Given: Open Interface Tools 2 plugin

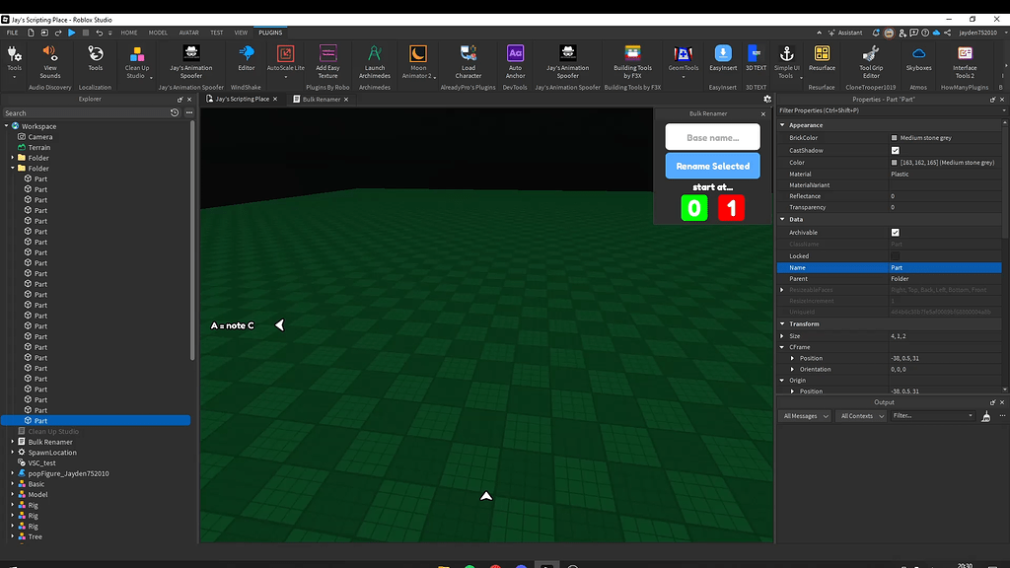Looking at the screenshot, I should [x=965, y=61].
